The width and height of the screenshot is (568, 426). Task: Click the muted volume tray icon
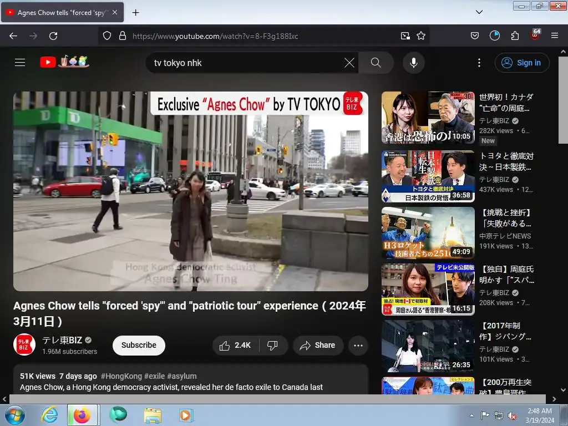(x=512, y=415)
